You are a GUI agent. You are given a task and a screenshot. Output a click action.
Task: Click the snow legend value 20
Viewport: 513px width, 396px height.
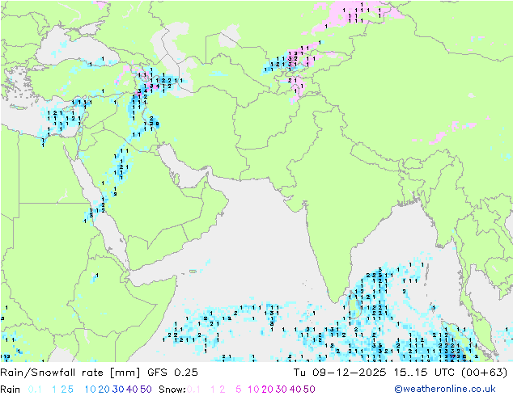[x=267, y=390]
